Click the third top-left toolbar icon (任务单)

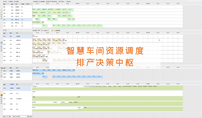tap(15, 2)
